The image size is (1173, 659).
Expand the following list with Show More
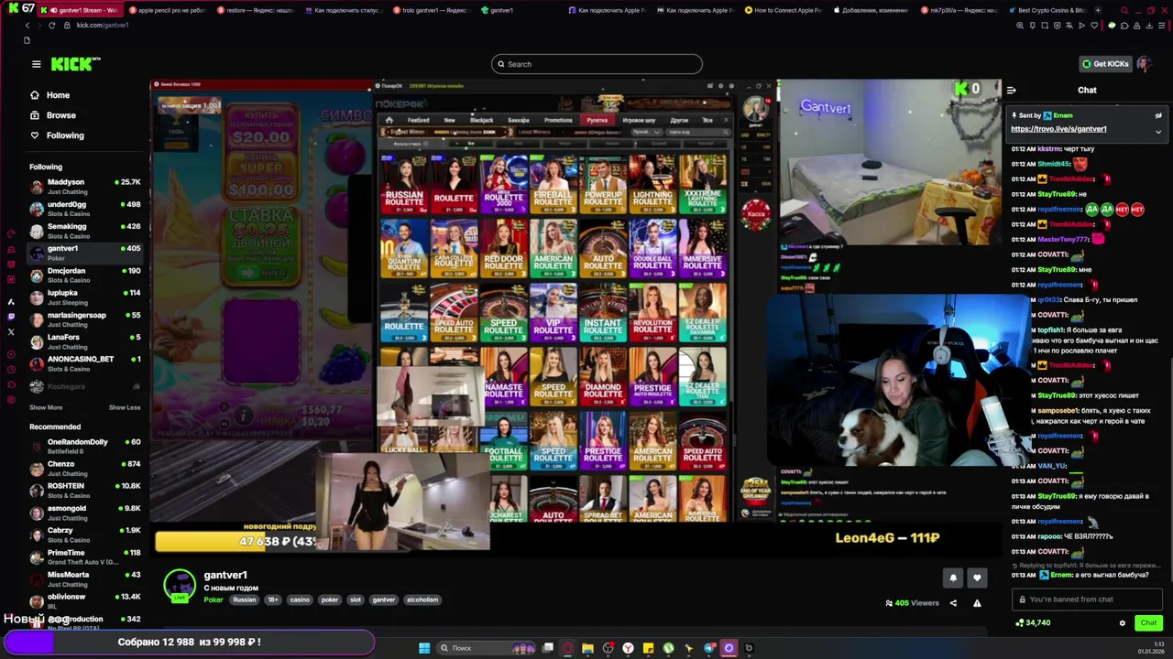tap(46, 407)
